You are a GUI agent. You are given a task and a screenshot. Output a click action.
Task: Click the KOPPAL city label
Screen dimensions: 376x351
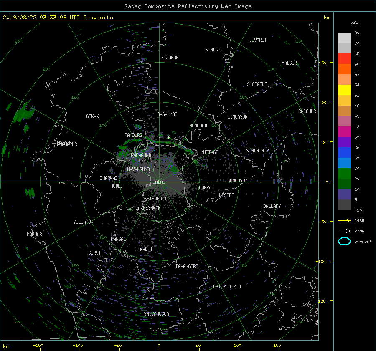[206, 188]
